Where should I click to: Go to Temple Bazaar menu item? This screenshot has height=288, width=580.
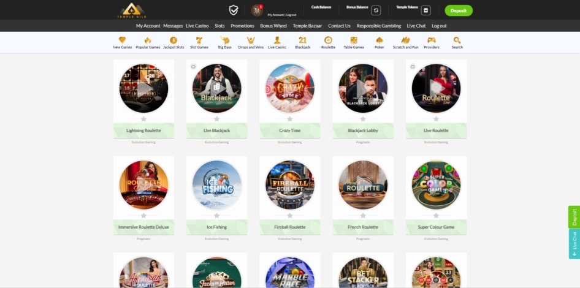point(307,26)
